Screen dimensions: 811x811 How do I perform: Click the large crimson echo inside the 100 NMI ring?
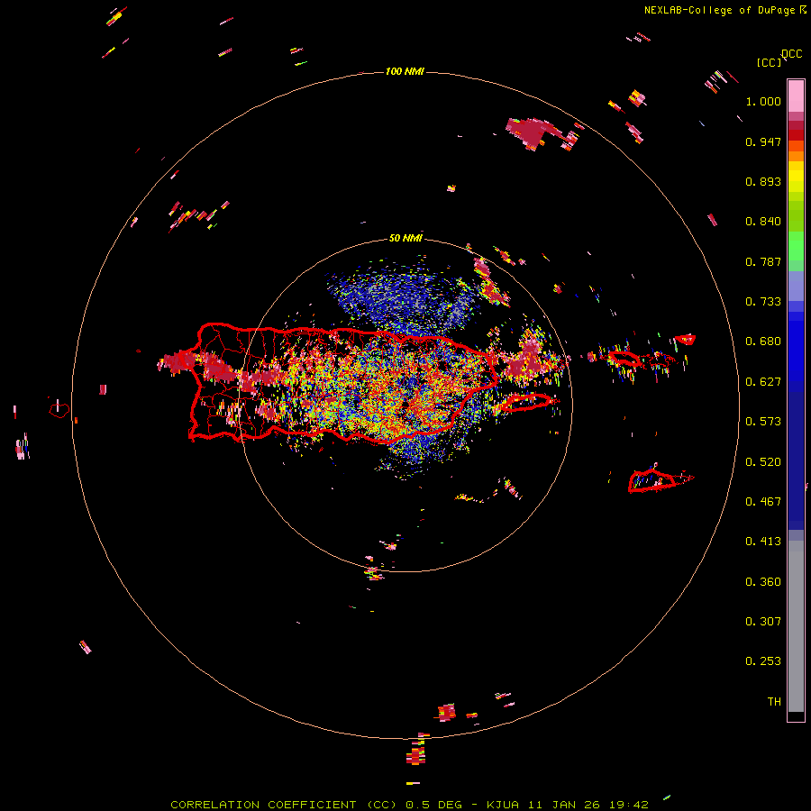pyautogui.click(x=533, y=133)
